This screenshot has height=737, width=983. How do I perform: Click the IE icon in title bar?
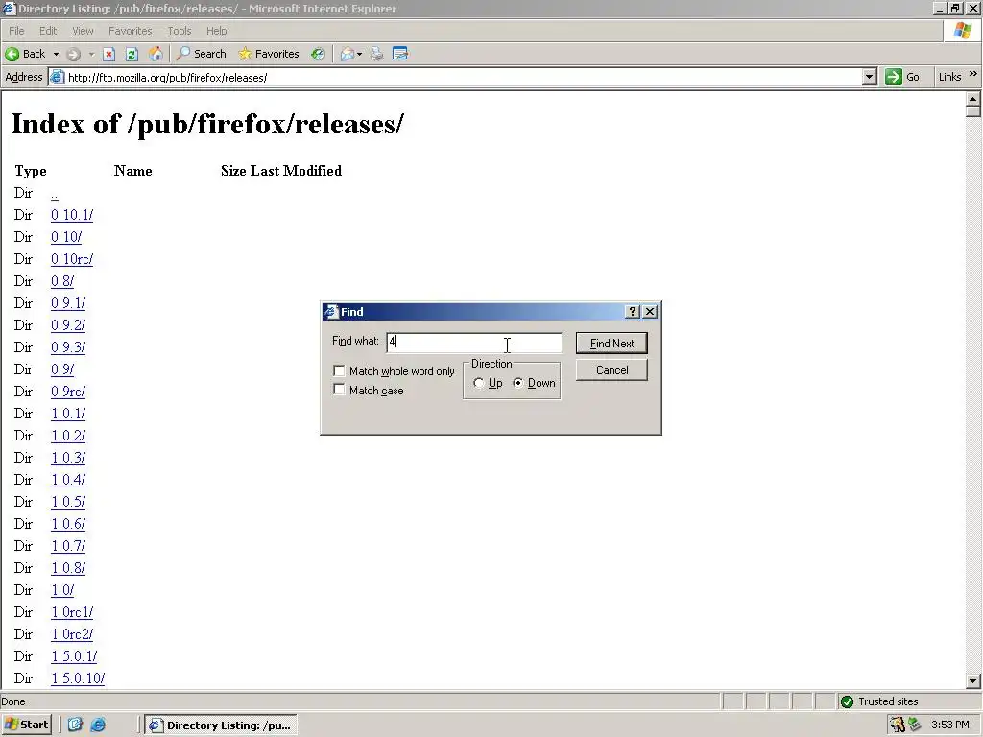point(9,8)
